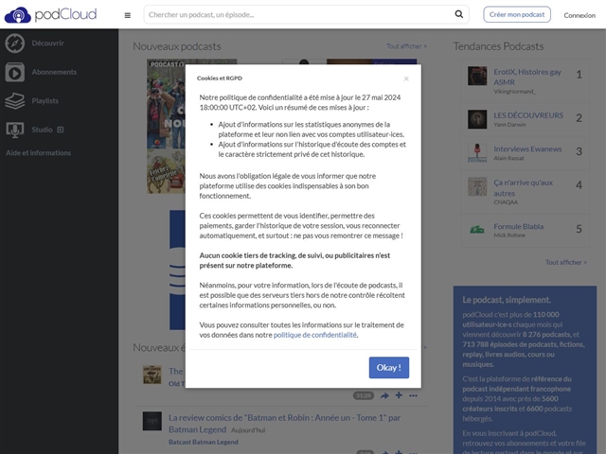606x454 pixels.
Task: Open the episode three-dots more menu
Action: pyautogui.click(x=413, y=395)
